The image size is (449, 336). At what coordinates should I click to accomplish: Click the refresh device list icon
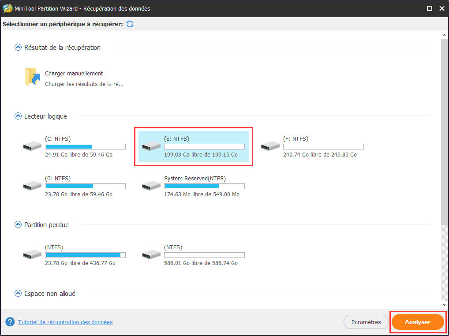click(130, 24)
